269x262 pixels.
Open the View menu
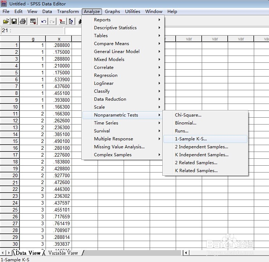coord(32,12)
